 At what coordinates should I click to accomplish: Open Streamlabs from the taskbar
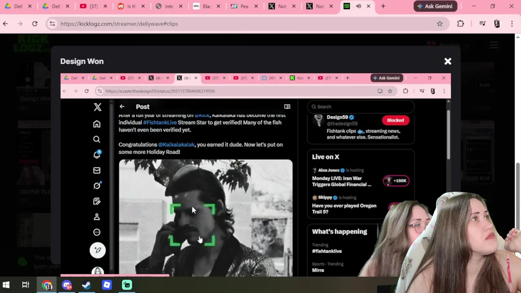[127, 285]
